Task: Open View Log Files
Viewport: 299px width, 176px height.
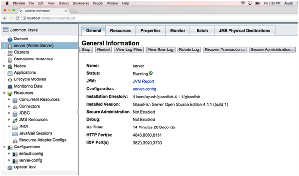Action: (129, 50)
